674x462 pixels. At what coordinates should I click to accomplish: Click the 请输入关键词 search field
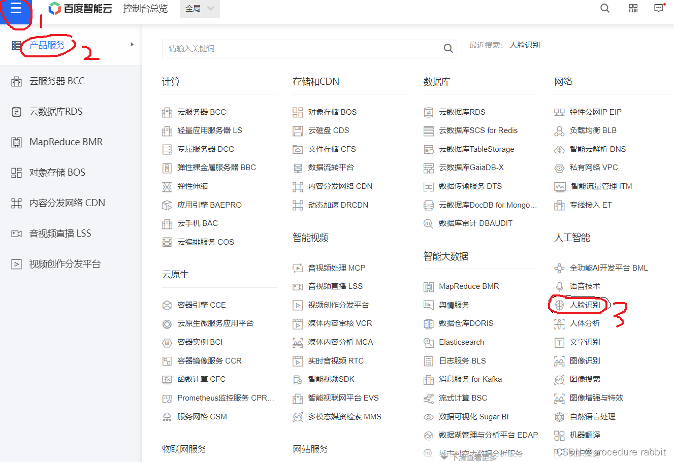[x=309, y=49]
